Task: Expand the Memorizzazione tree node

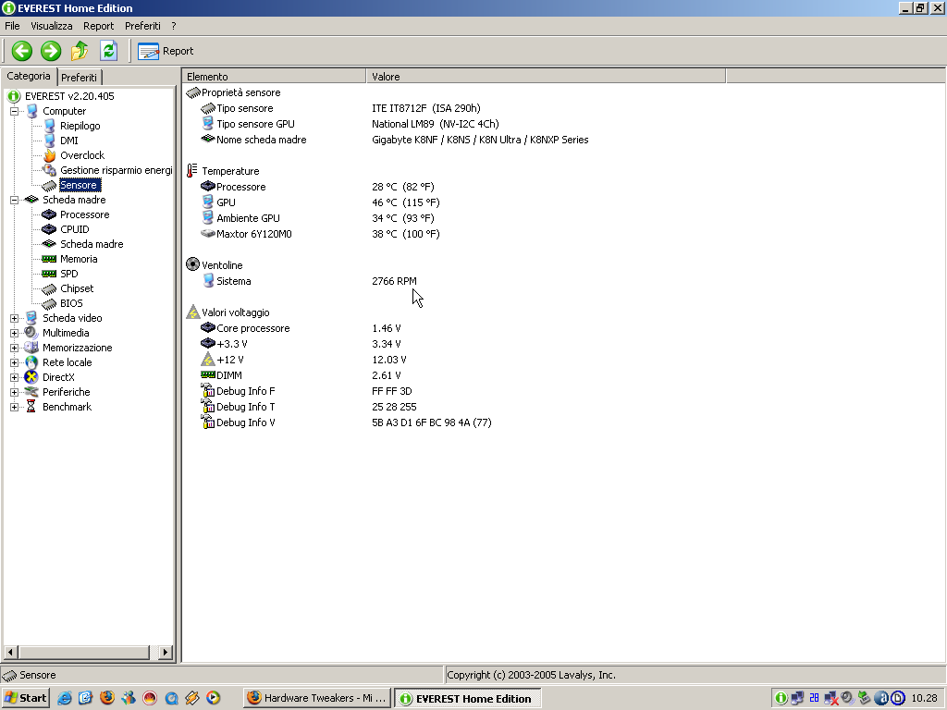Action: pos(14,348)
